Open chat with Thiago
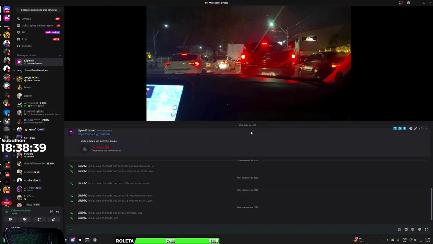The width and height of the screenshot is (433, 244). click(x=39, y=205)
